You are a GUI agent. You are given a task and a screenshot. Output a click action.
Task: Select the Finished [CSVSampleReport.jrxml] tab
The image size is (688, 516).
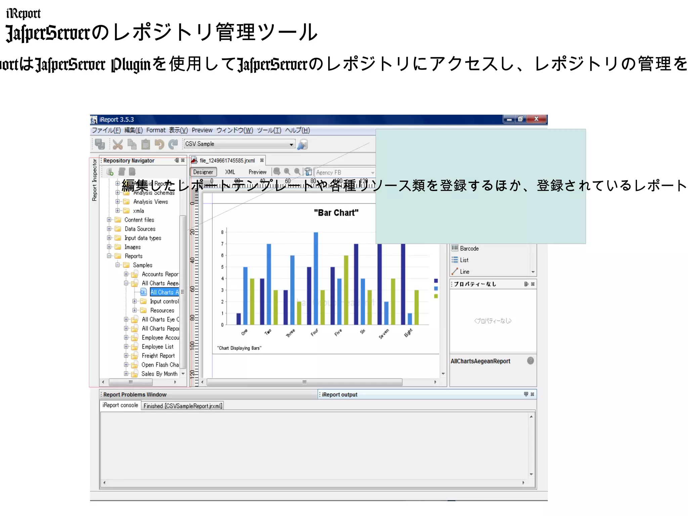point(183,406)
